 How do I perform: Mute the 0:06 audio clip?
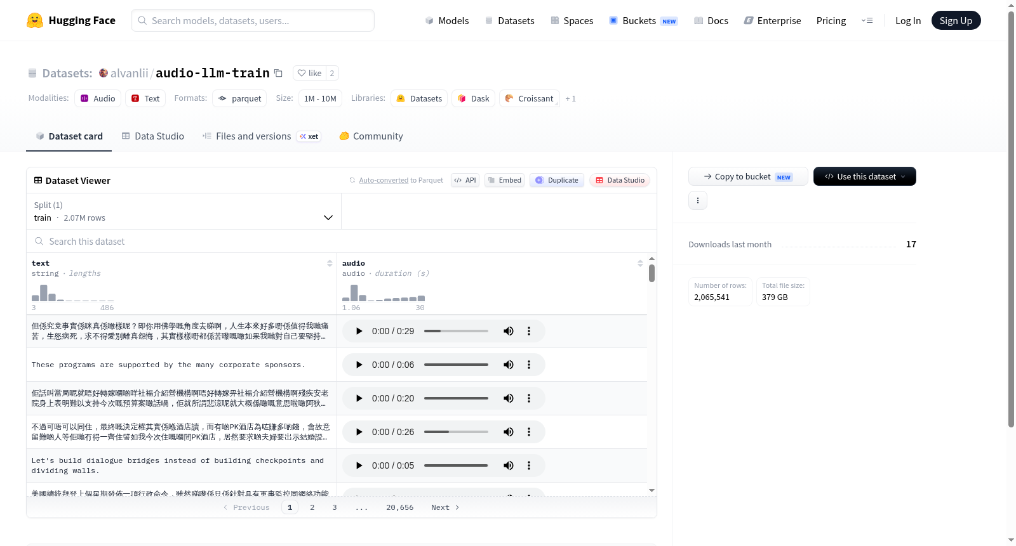coord(509,365)
